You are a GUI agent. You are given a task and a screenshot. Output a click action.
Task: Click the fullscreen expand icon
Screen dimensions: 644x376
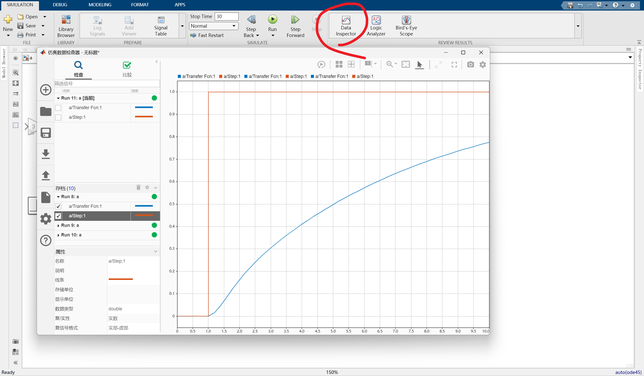(x=454, y=65)
